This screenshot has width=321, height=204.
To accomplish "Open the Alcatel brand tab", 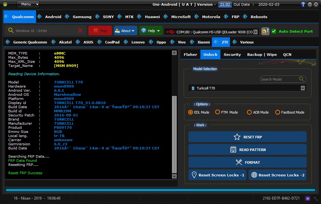I will coord(65,42).
